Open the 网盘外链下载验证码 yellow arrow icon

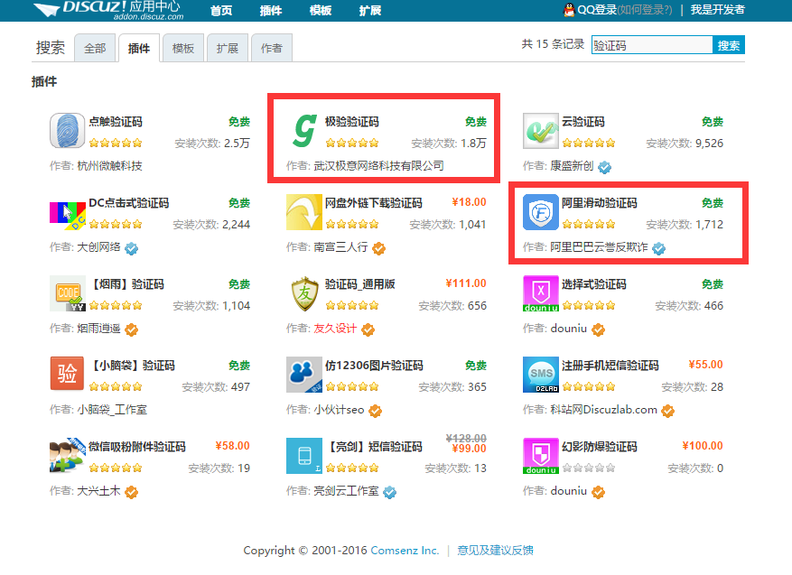304,212
